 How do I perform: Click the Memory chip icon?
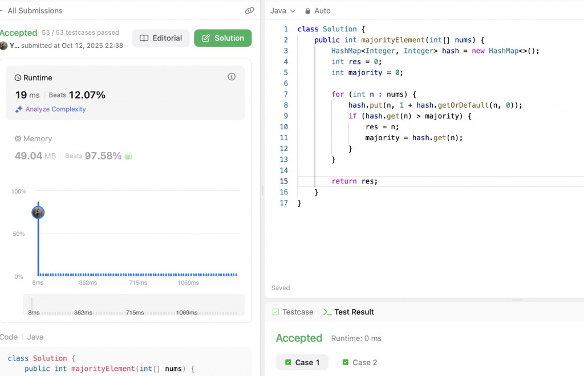coord(18,139)
